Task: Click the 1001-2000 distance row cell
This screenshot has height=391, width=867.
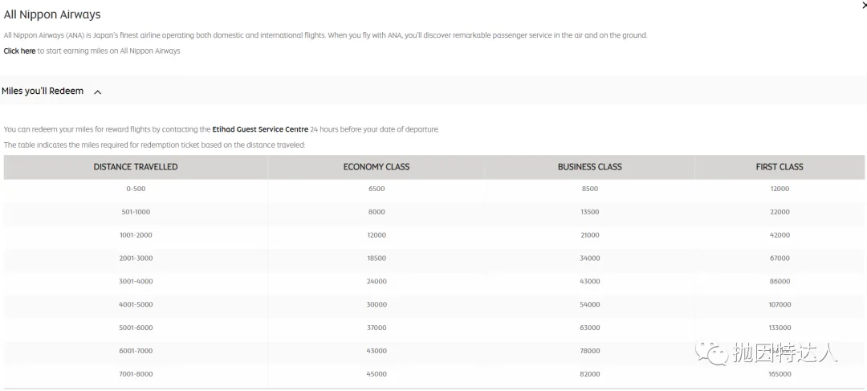Action: point(136,235)
